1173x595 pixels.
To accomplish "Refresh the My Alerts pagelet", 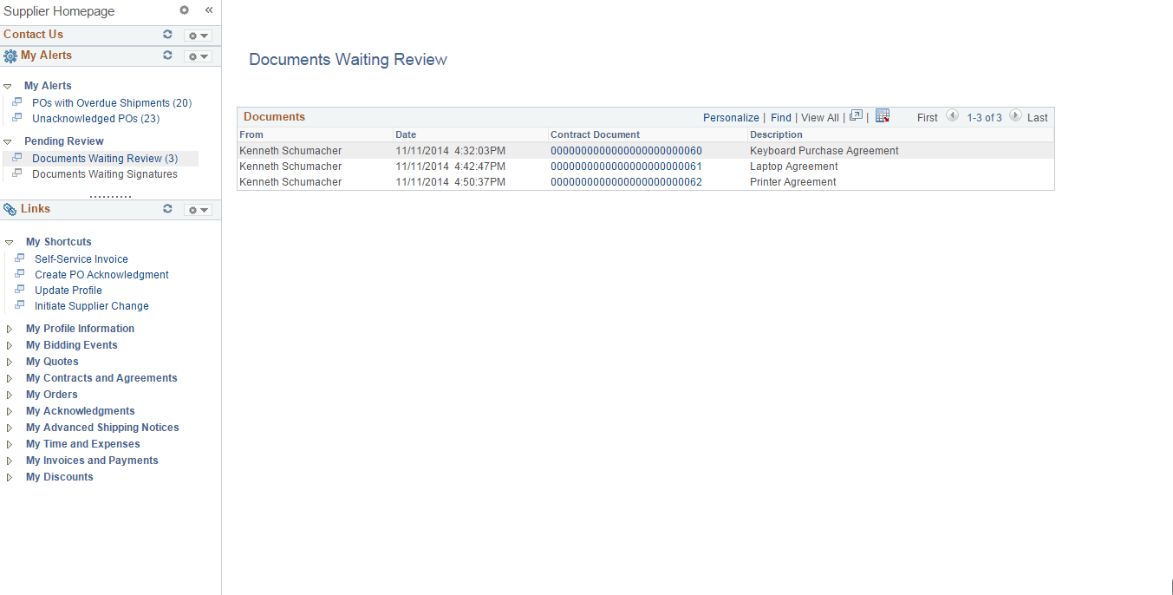I will (167, 56).
